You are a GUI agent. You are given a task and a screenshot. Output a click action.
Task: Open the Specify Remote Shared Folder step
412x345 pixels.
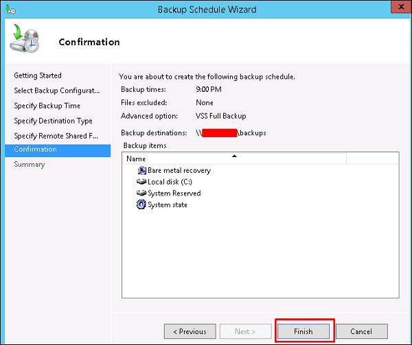(x=56, y=136)
